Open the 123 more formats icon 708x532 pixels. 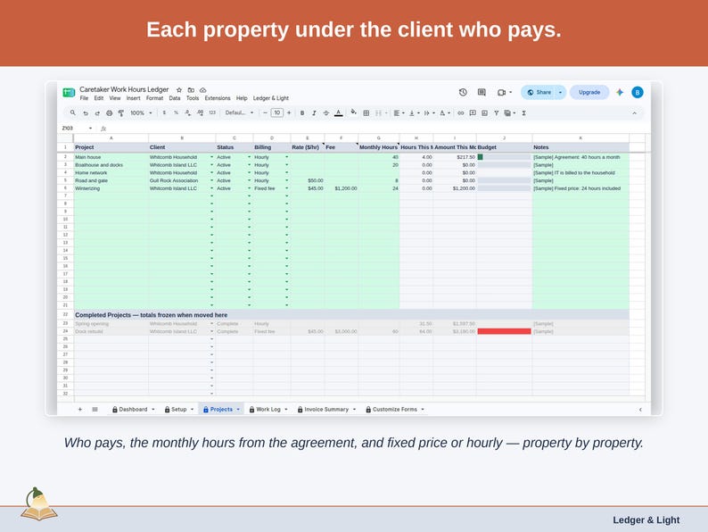(x=212, y=113)
